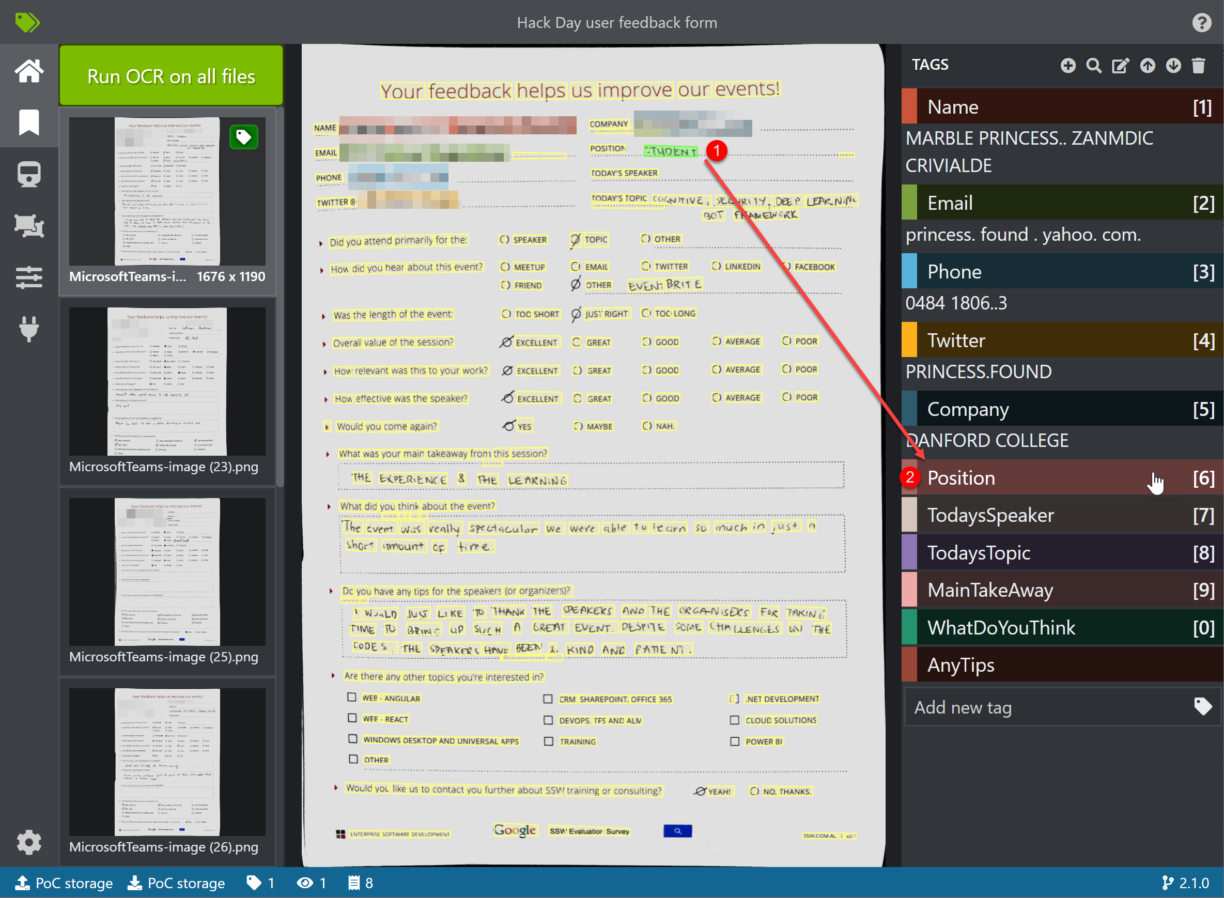Switch to the bookmark tagging tab in sidebar
The width and height of the screenshot is (1224, 898).
[x=28, y=122]
